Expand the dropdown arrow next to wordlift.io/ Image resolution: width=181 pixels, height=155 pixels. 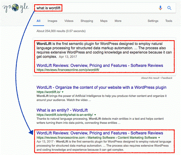[x=63, y=92]
